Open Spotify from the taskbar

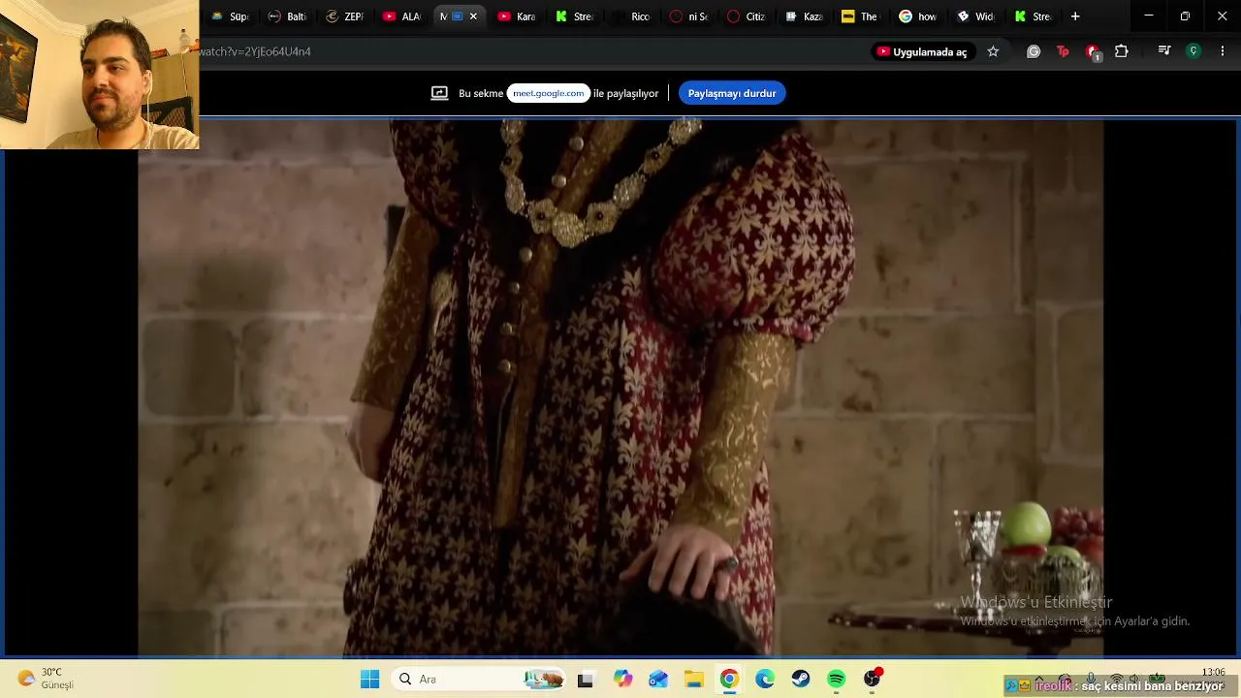click(837, 680)
